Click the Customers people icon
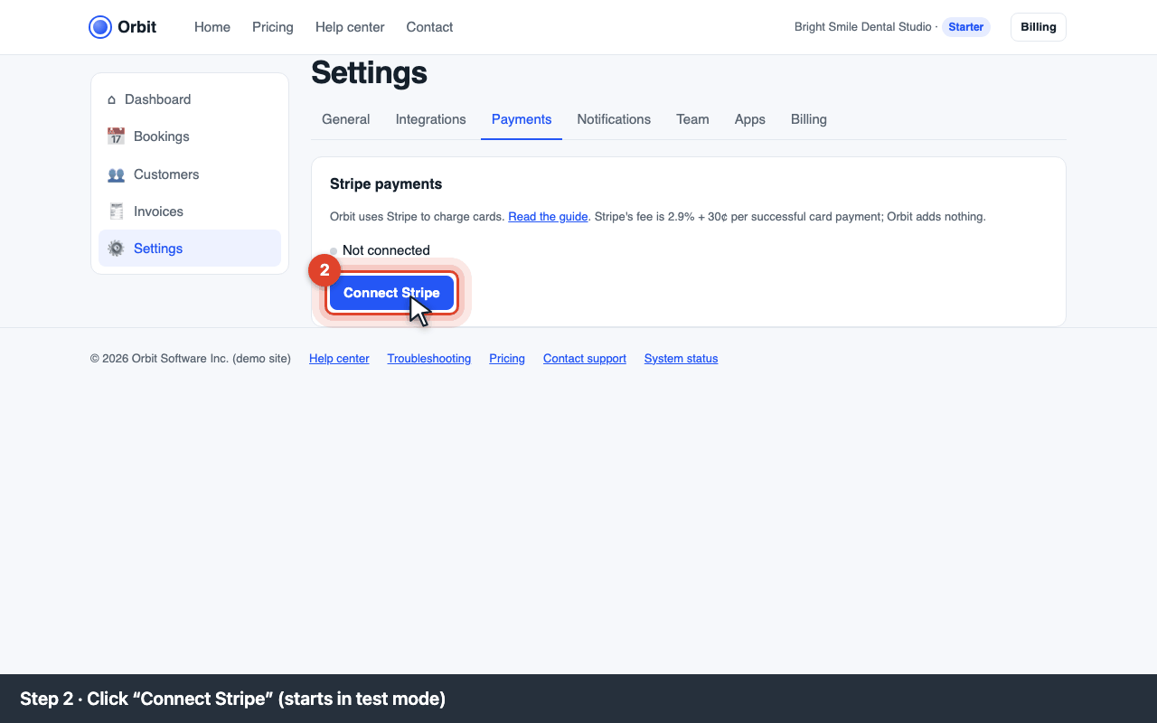Viewport: 1157px width, 723px height. point(116,174)
